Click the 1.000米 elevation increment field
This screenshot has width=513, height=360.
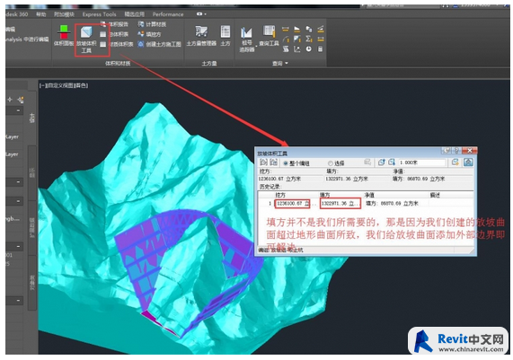tap(421, 162)
